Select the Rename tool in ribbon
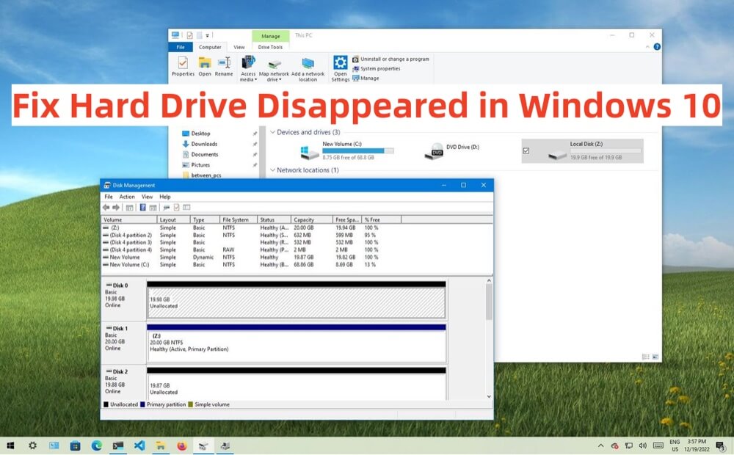734x455 pixels. [x=224, y=67]
